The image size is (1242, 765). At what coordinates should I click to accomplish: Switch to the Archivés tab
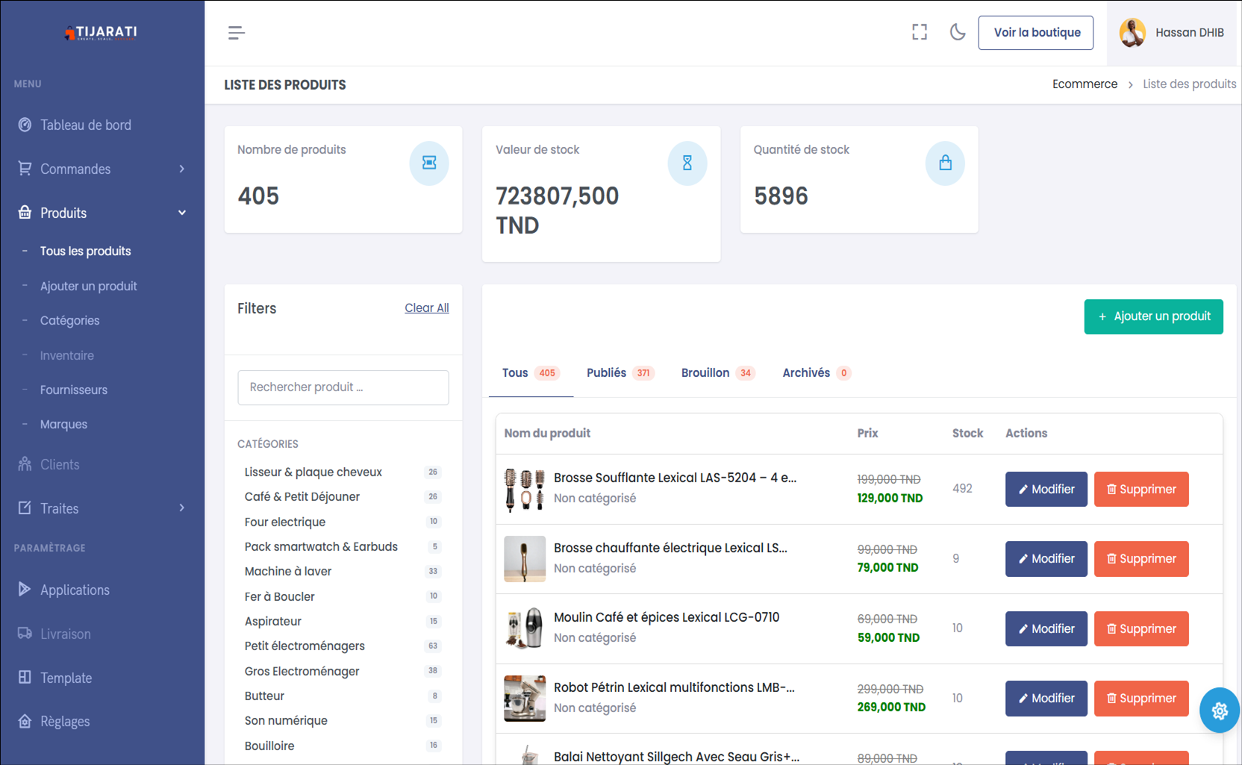tap(817, 373)
